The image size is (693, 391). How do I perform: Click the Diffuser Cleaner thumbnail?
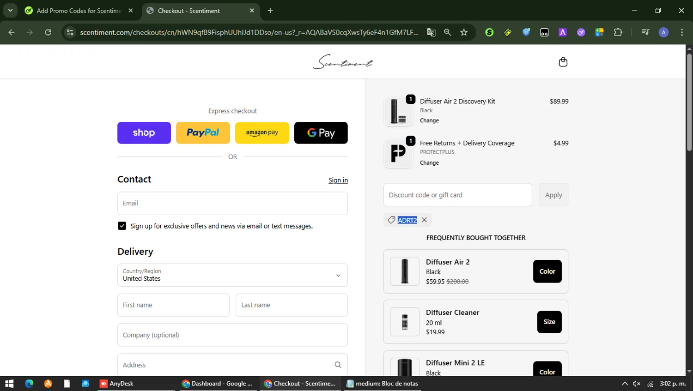pos(405,322)
